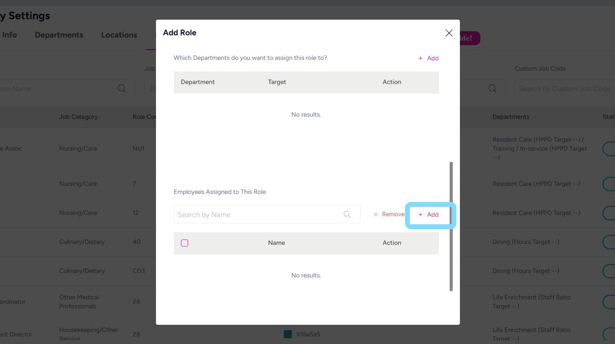Close the Add Role dialog
Screen dimensions: 615x344
coord(449,33)
